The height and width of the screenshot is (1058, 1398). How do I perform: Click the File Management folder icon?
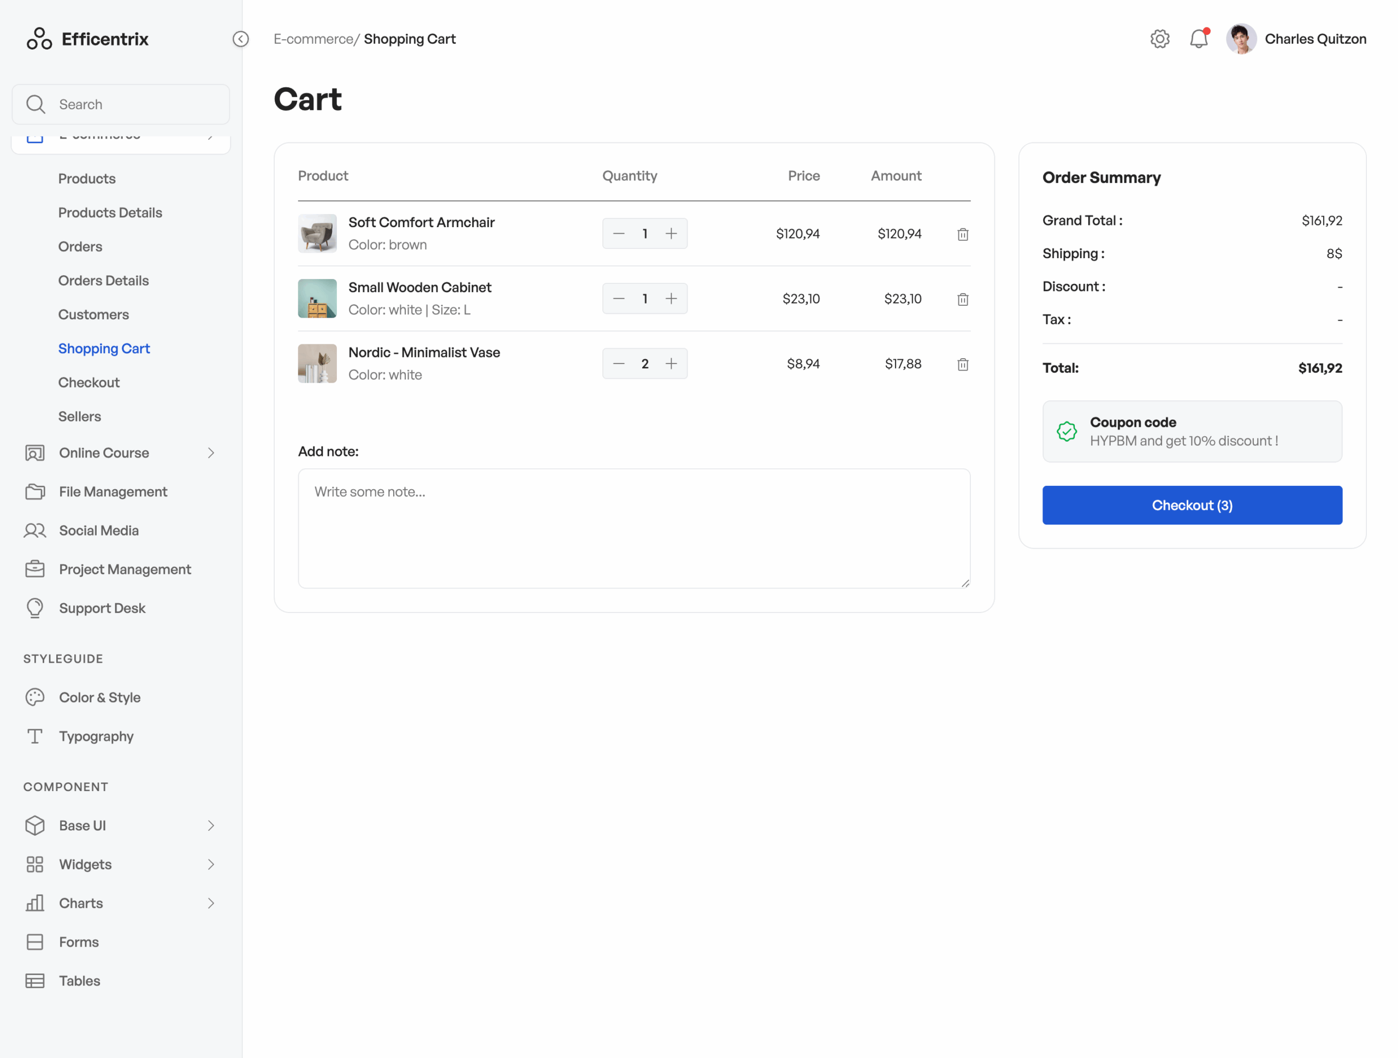coord(35,491)
